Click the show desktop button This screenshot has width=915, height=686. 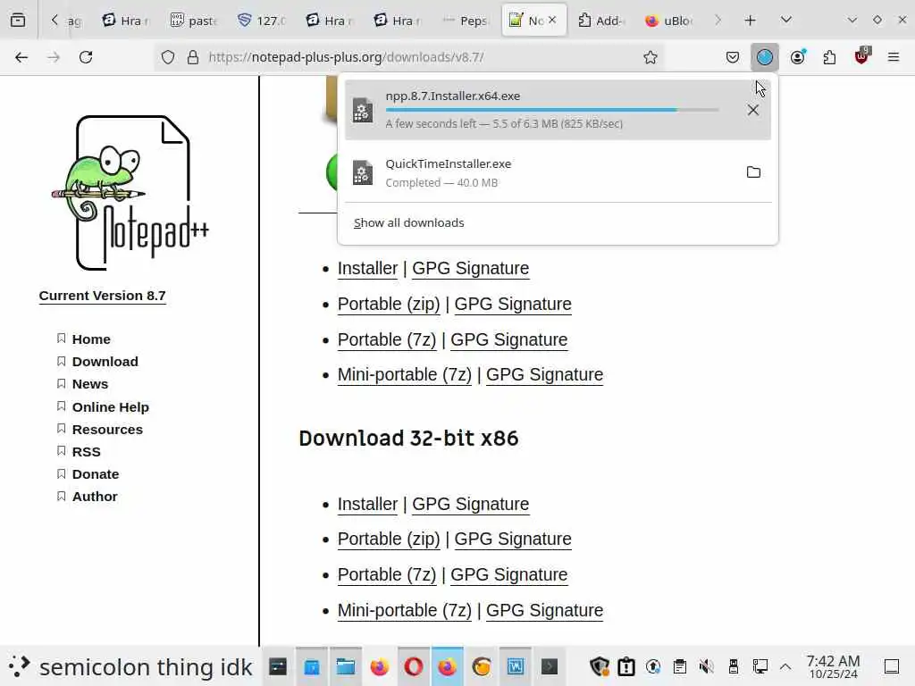click(892, 666)
